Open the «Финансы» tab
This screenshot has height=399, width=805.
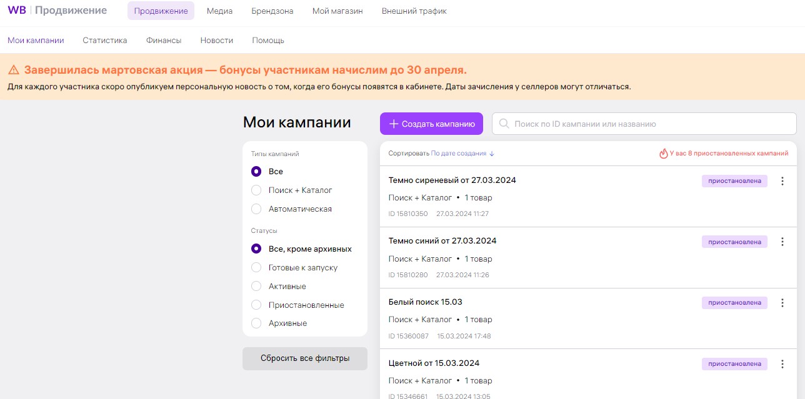[x=163, y=39]
